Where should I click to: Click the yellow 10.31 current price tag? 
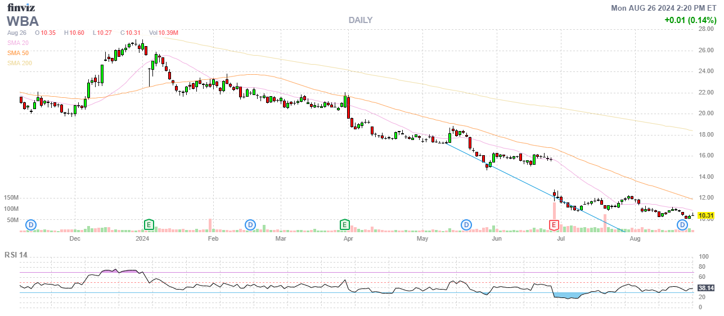click(706, 216)
